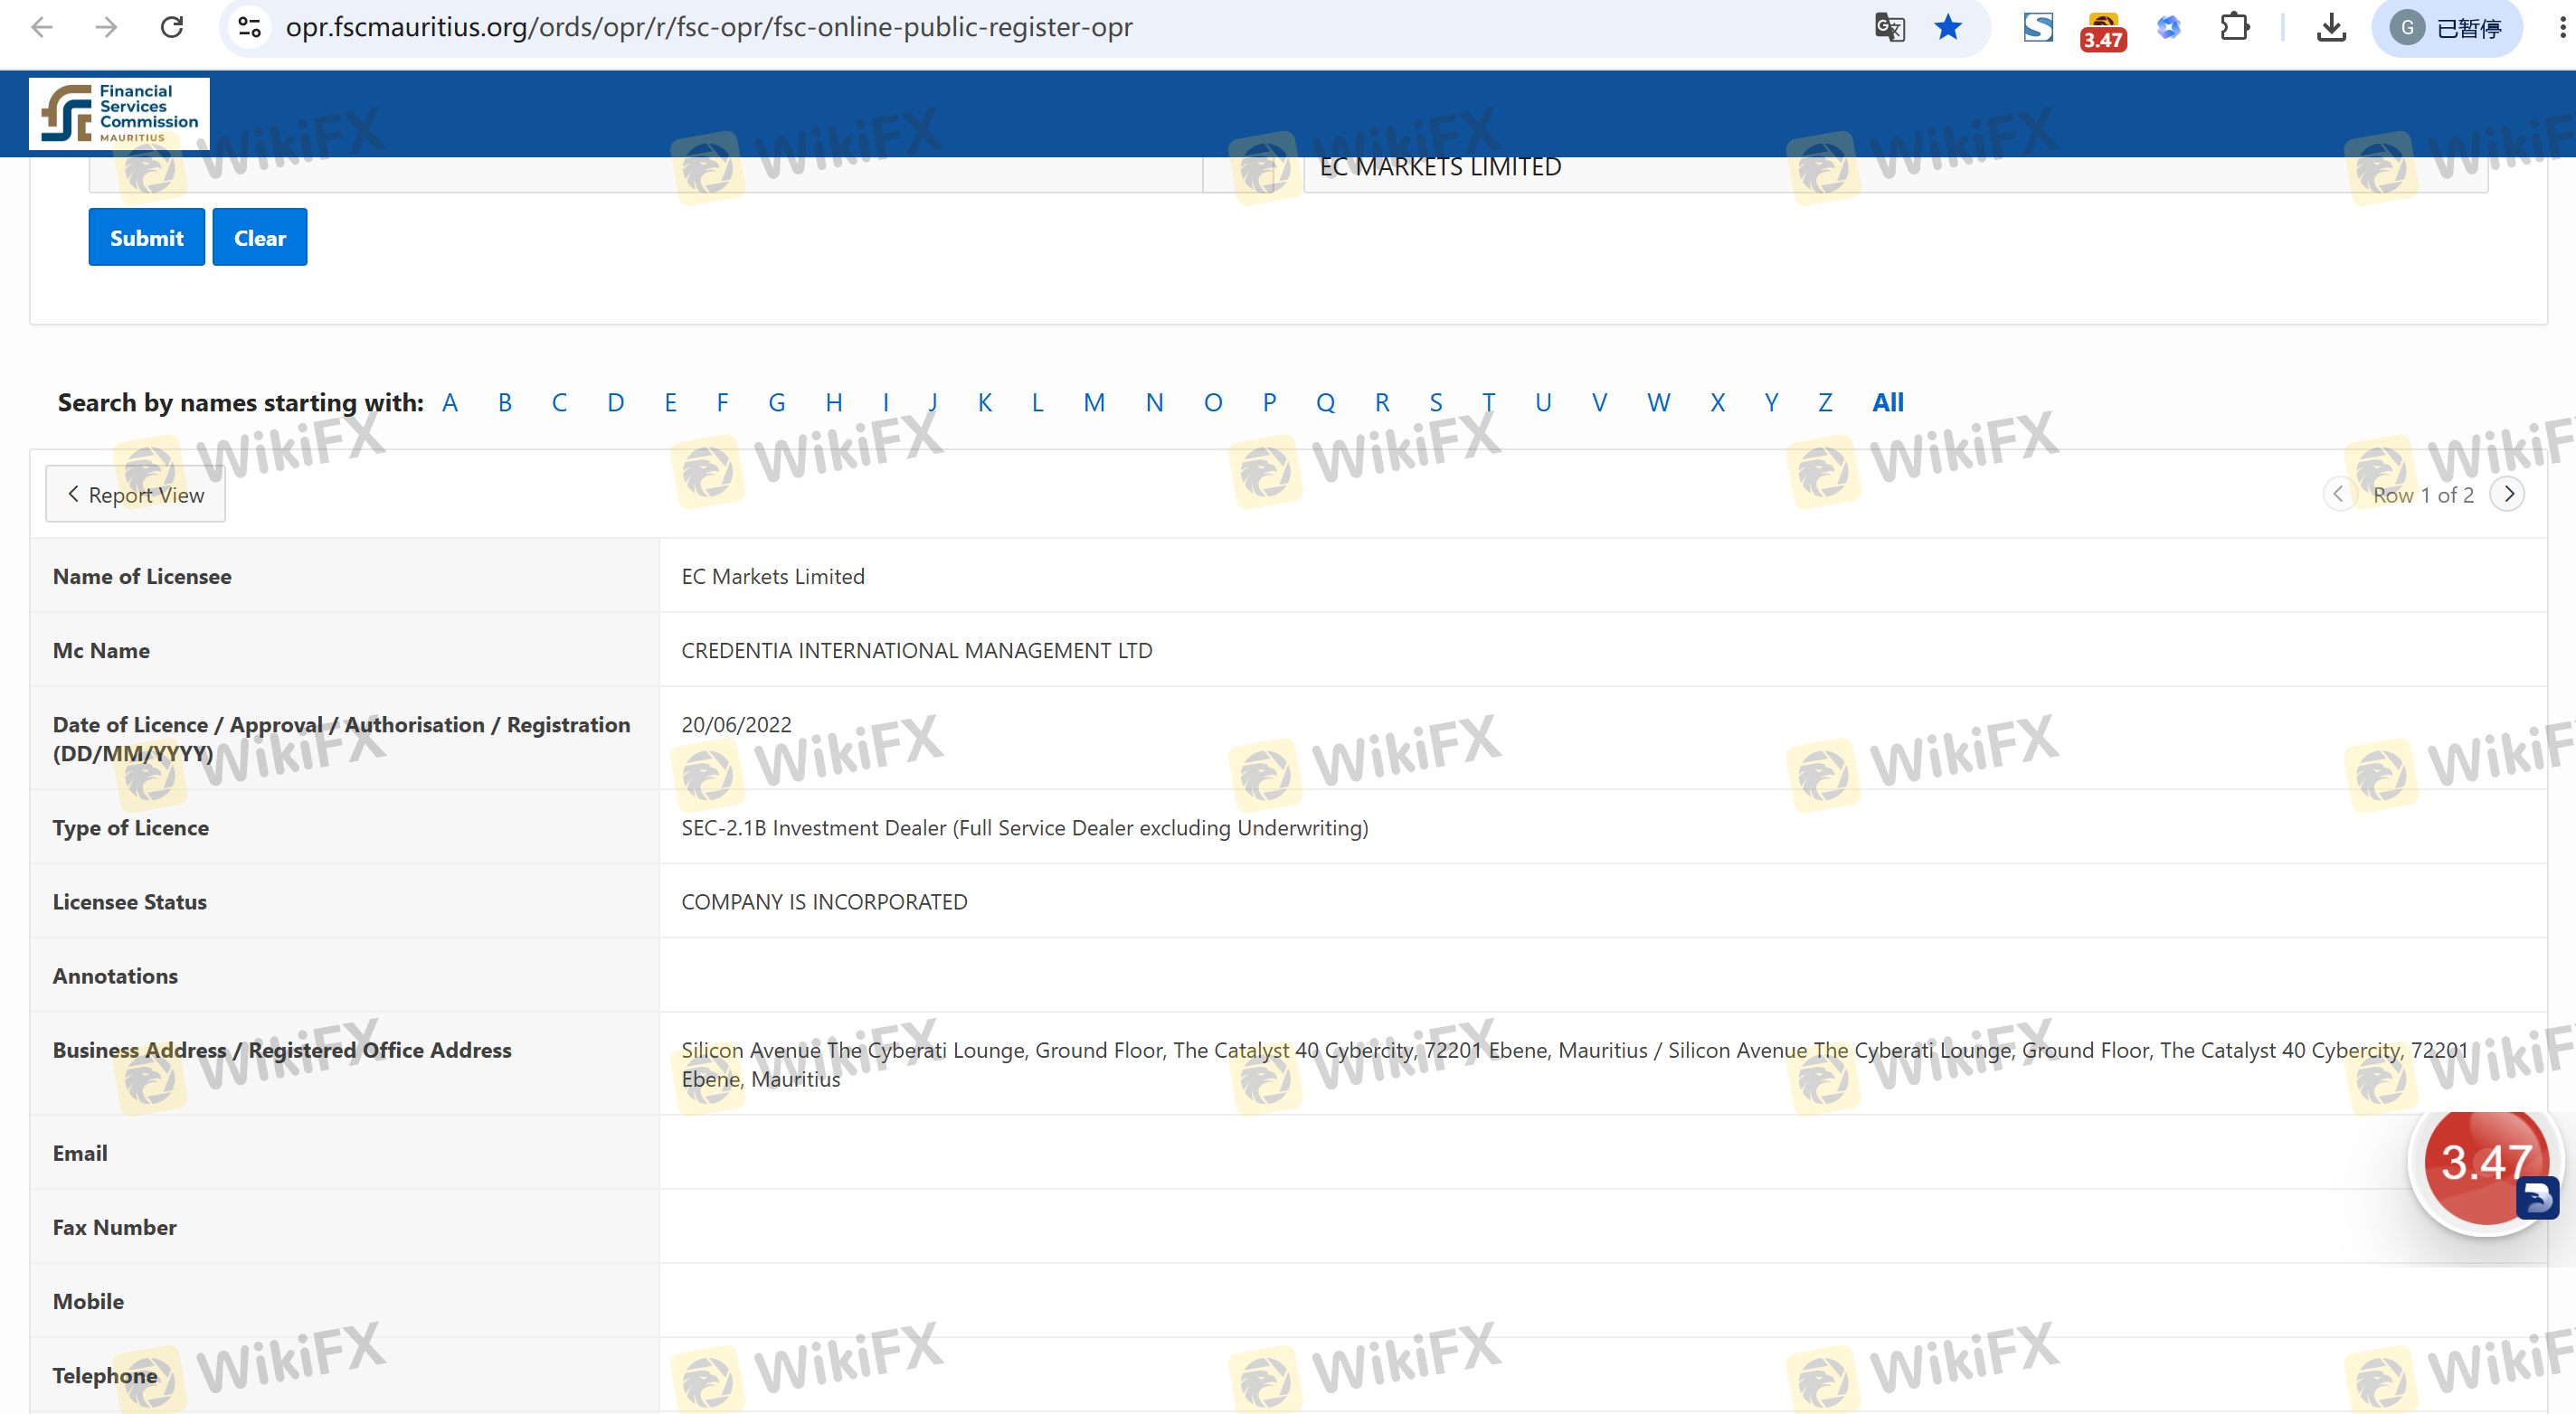Open the WikiFX 3.47 extension icon

tap(2103, 30)
